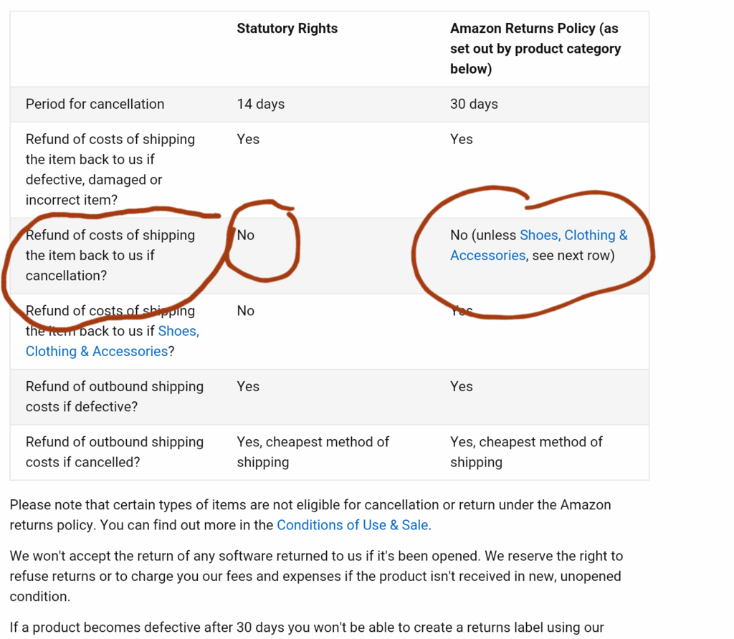
Task: Open the Conditions of Use & Sale link
Action: click(353, 525)
